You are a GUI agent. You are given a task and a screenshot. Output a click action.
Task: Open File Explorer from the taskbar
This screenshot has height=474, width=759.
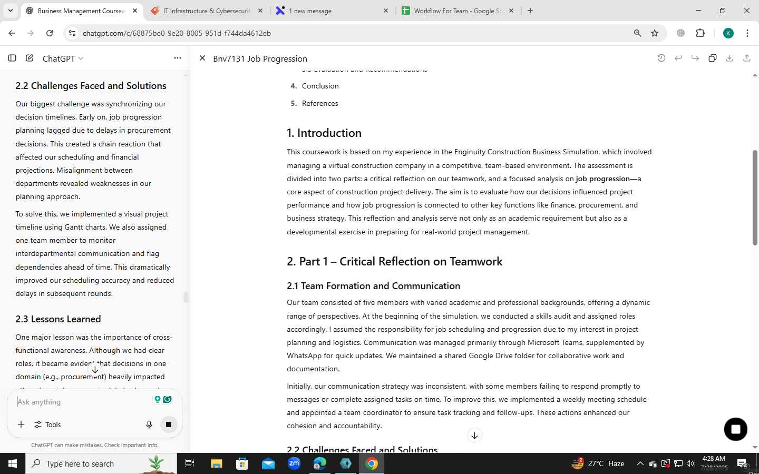tap(217, 463)
